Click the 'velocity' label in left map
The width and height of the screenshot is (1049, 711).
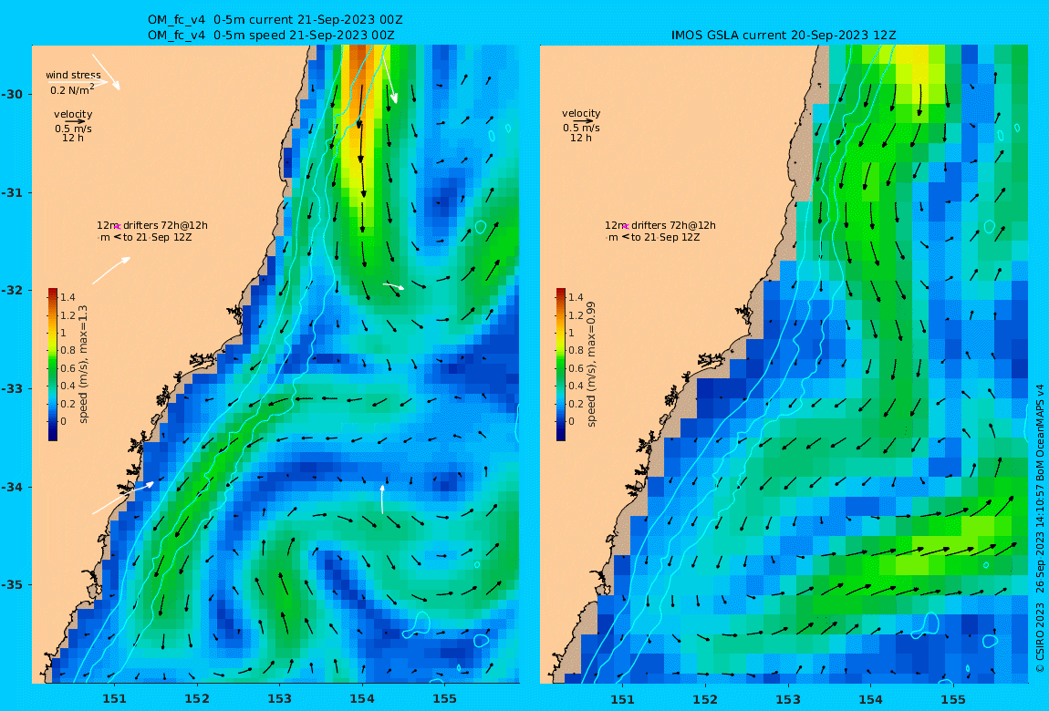pos(73,114)
